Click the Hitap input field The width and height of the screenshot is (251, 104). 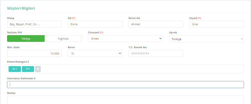point(35,24)
